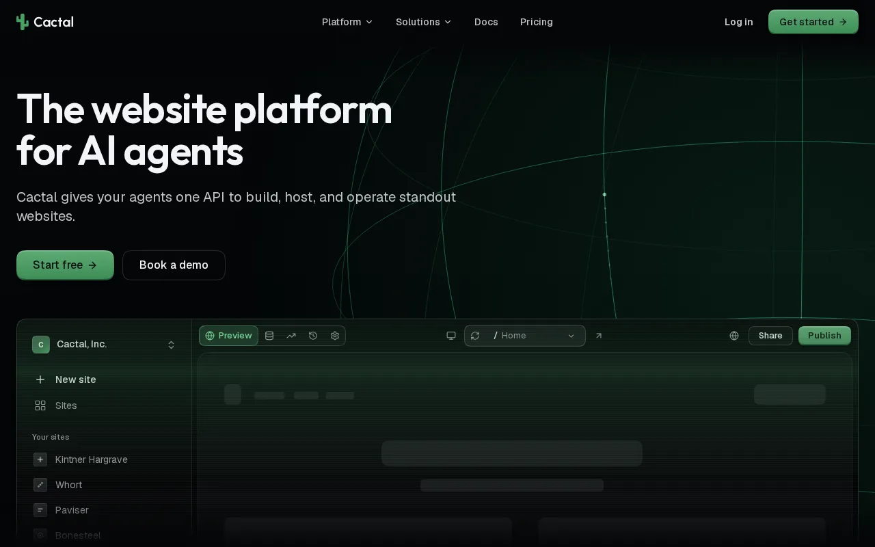Go to Pricing page

coord(537,22)
